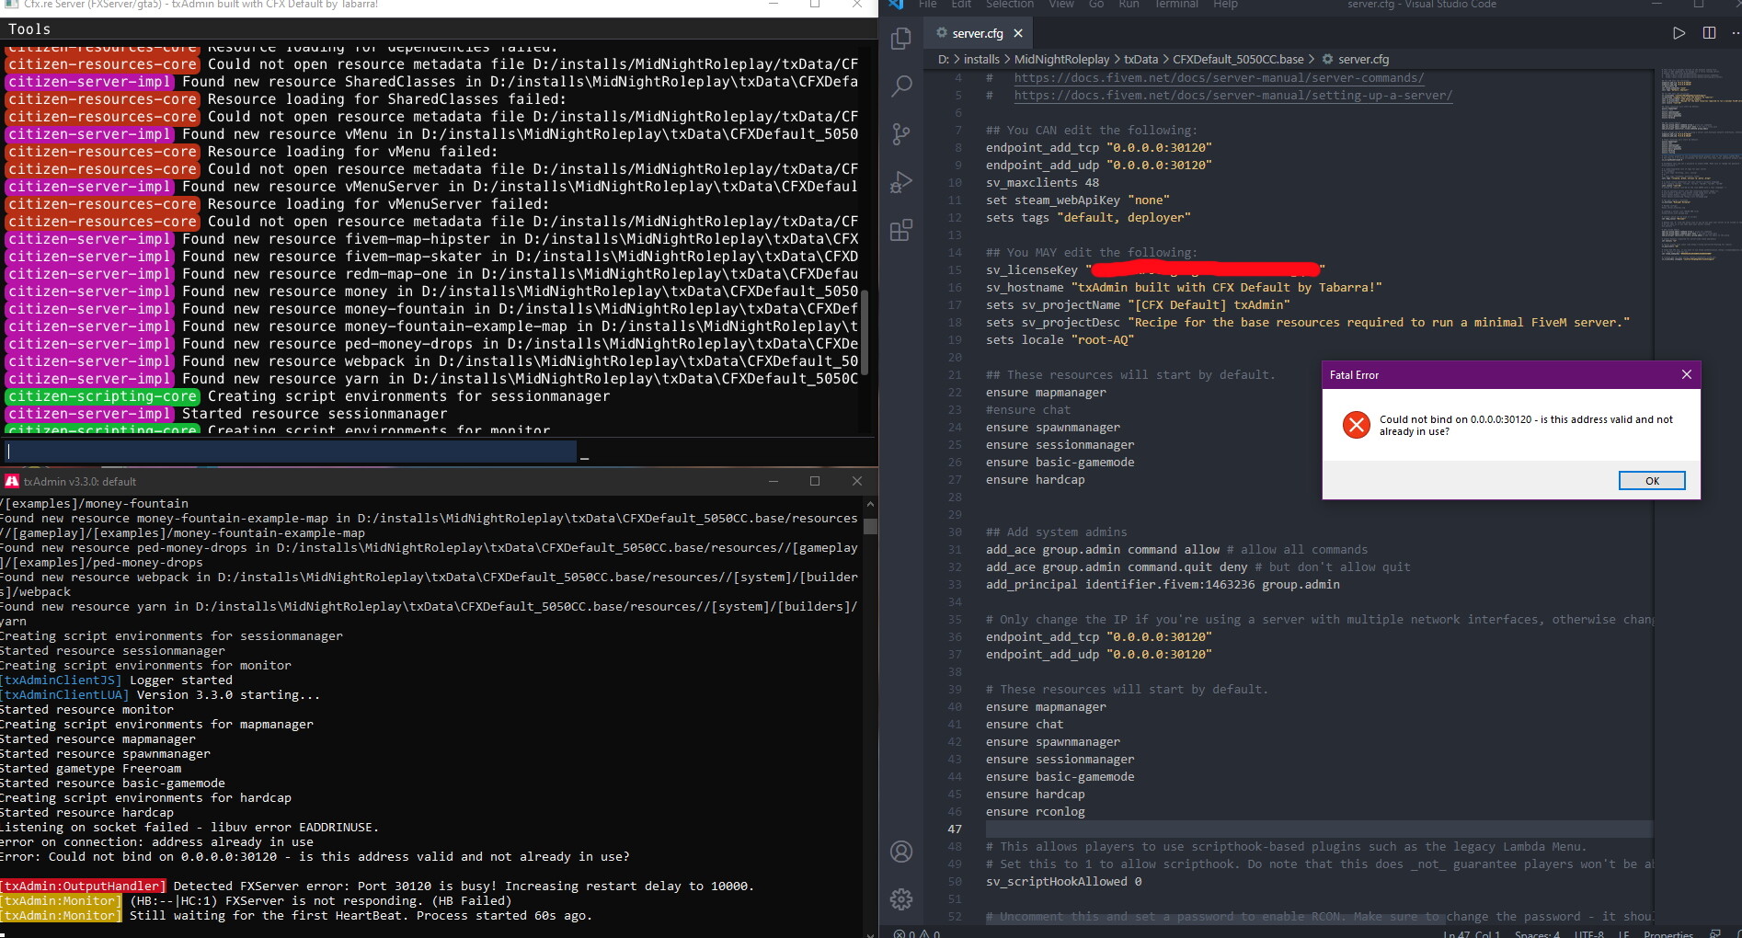Open the Search view in VS Code
1742x938 pixels.
[901, 86]
